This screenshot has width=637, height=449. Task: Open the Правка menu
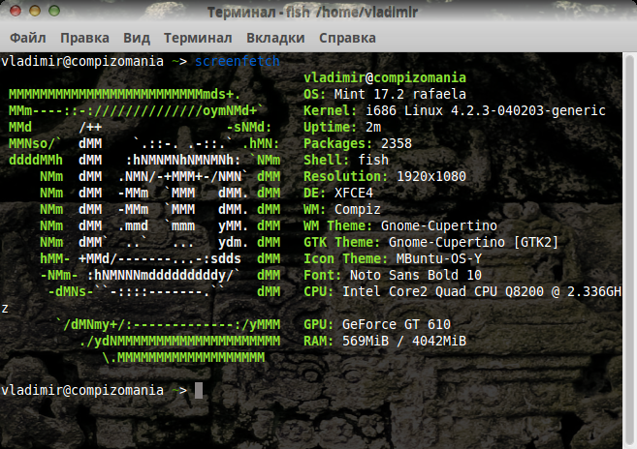pos(84,38)
